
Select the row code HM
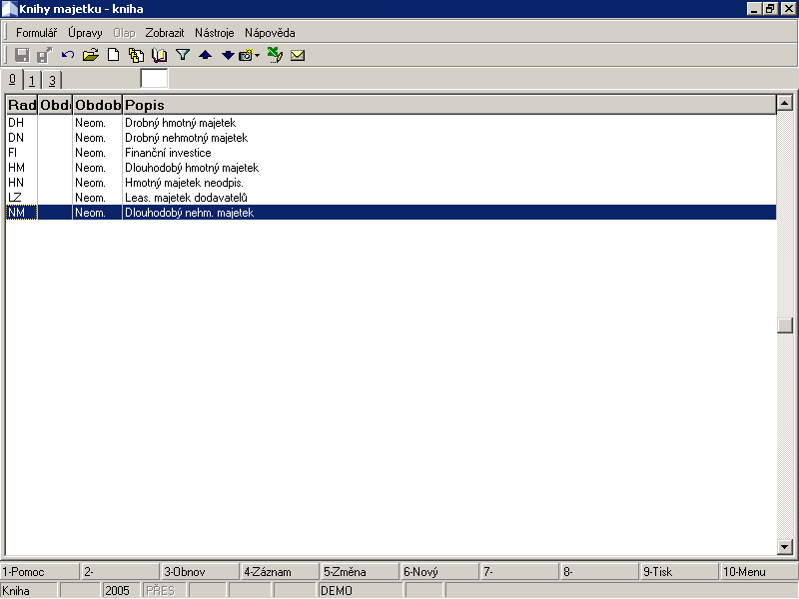tap(16, 168)
